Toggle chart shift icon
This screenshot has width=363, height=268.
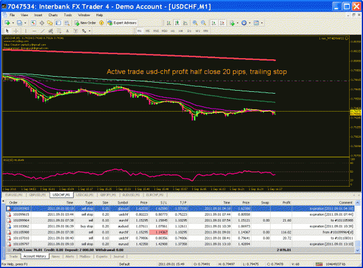coord(222,23)
